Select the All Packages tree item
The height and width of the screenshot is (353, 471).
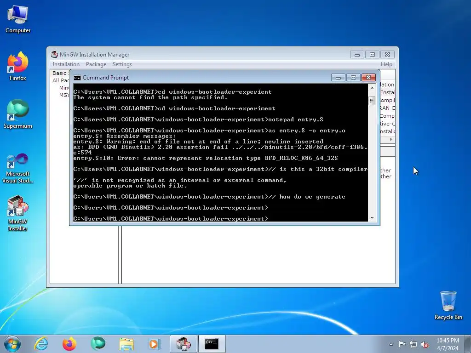(x=60, y=80)
